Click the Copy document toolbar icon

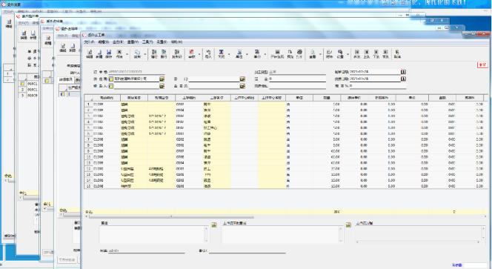click(137, 53)
